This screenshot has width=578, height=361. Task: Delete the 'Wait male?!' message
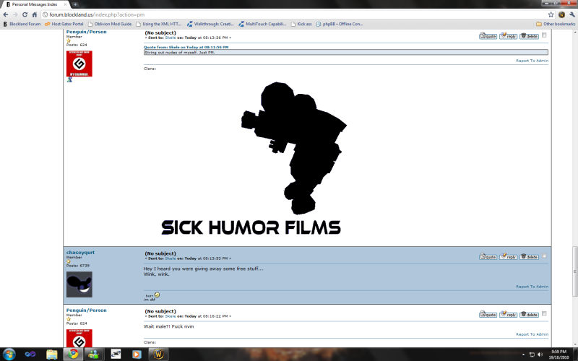(530, 315)
